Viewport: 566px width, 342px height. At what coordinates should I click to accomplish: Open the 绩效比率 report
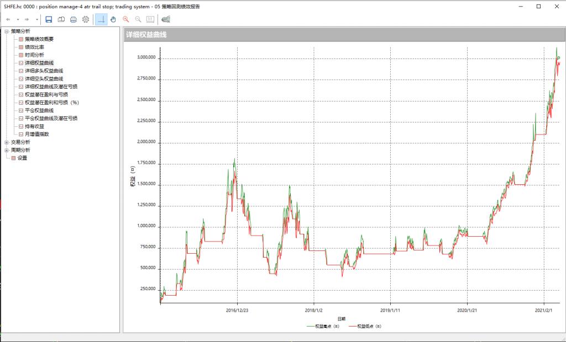tap(34, 47)
